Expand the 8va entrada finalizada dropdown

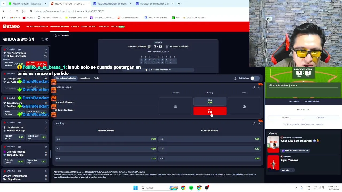(x=158, y=70)
